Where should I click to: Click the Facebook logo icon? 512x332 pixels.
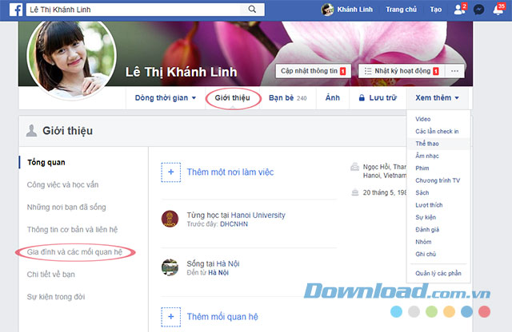click(16, 10)
